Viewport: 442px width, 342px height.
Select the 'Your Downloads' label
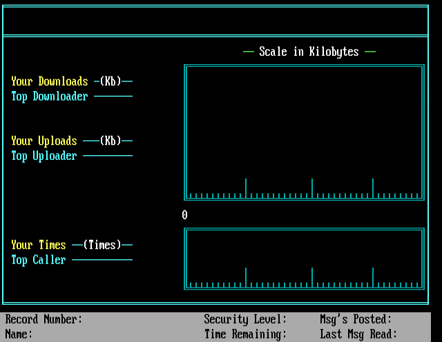pyautogui.click(x=50, y=81)
